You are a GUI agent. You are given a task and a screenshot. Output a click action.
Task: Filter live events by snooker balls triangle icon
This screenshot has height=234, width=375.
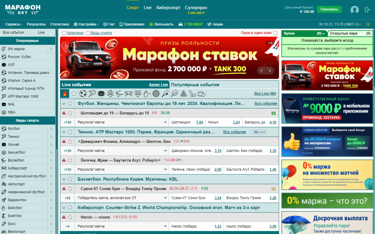tap(183, 94)
